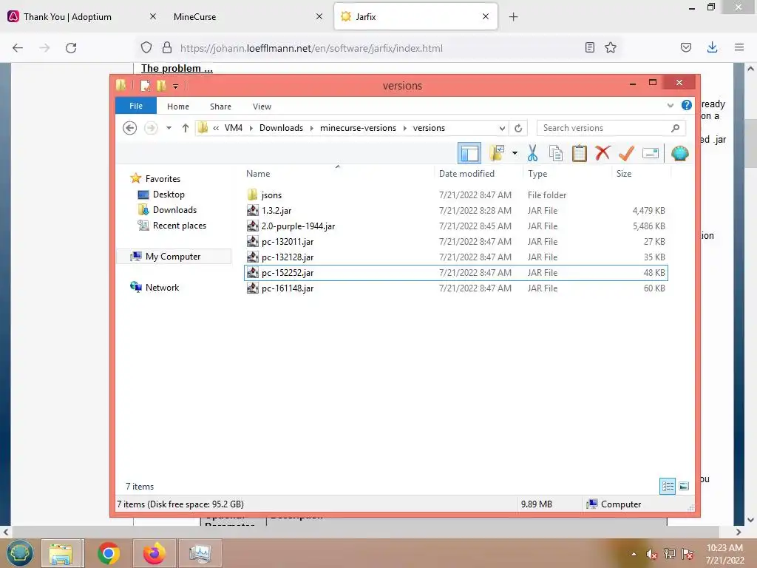Viewport: 757px width, 568px height.
Task: Go up one folder level
Action: point(186,128)
